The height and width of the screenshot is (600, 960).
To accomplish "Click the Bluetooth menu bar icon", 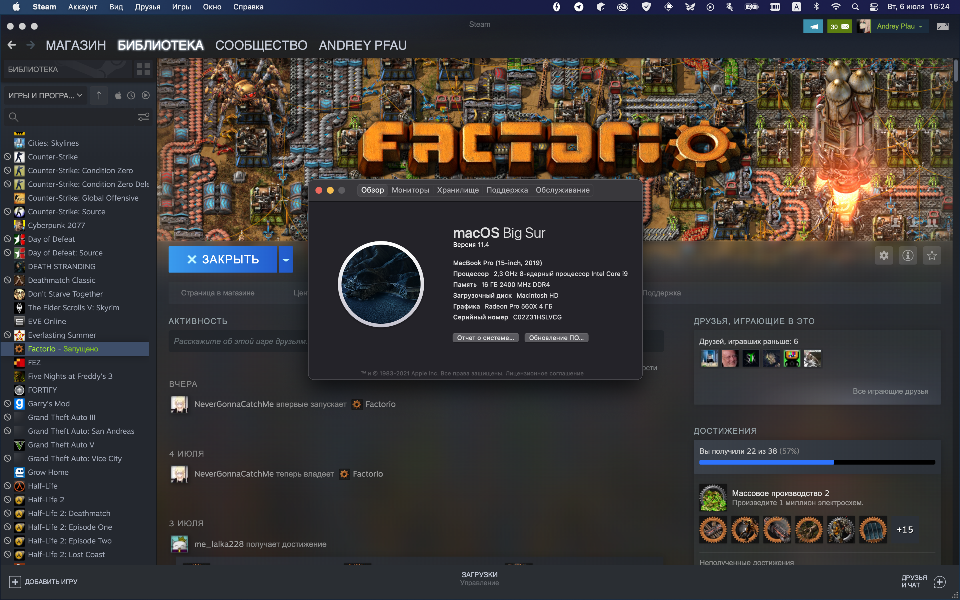I will pos(816,7).
